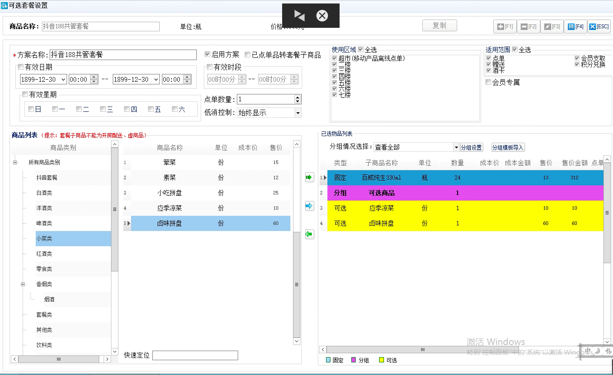This screenshot has width=613, height=375.
Task: Check the 会员专属 checkbox
Action: click(x=488, y=82)
